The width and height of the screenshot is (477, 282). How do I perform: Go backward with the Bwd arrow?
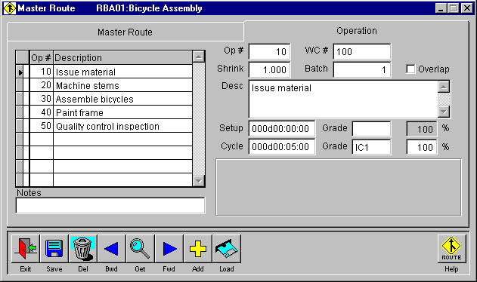(111, 249)
